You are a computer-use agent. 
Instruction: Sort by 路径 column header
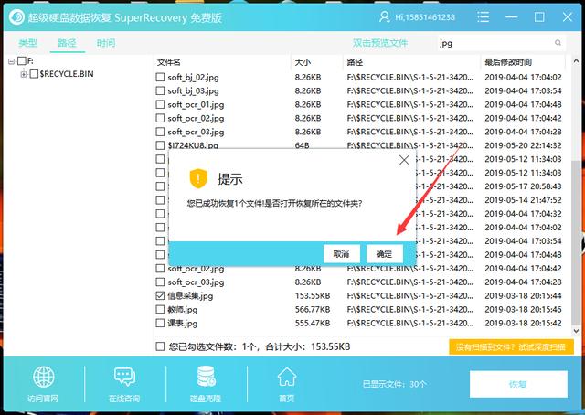(x=355, y=62)
